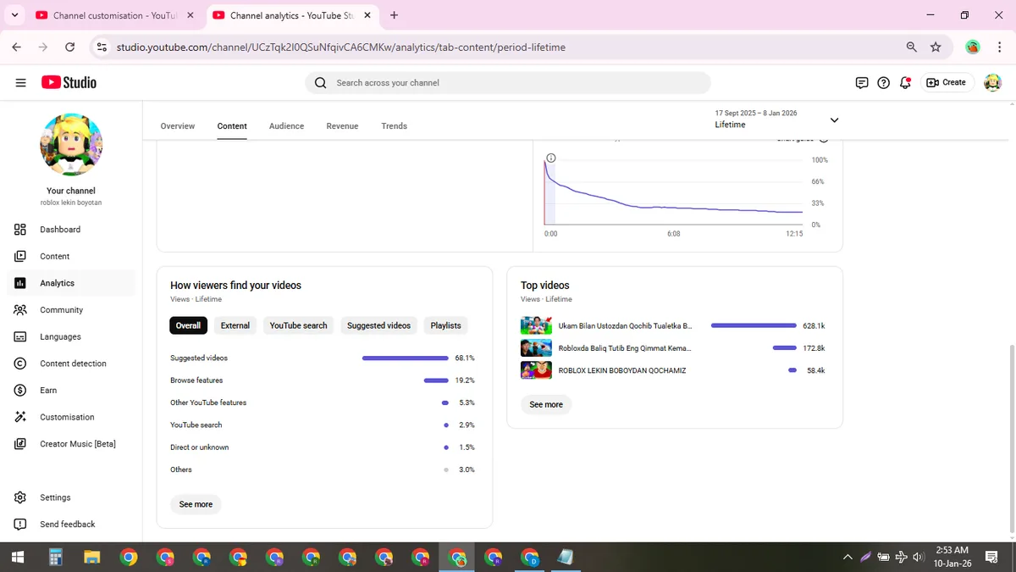Switch to the Trends tab
Screen dimensions: 1016x572
point(394,126)
